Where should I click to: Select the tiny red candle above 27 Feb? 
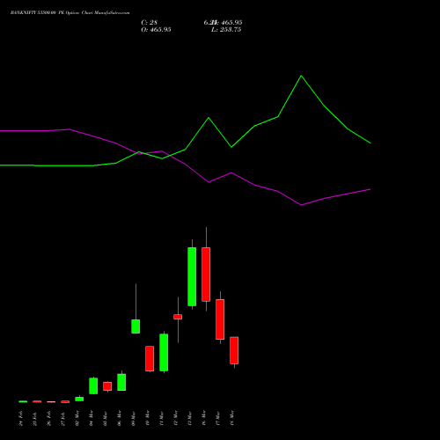tap(65, 402)
